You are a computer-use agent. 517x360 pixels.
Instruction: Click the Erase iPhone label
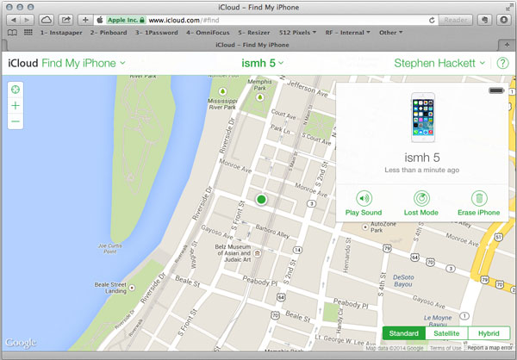coord(479,213)
